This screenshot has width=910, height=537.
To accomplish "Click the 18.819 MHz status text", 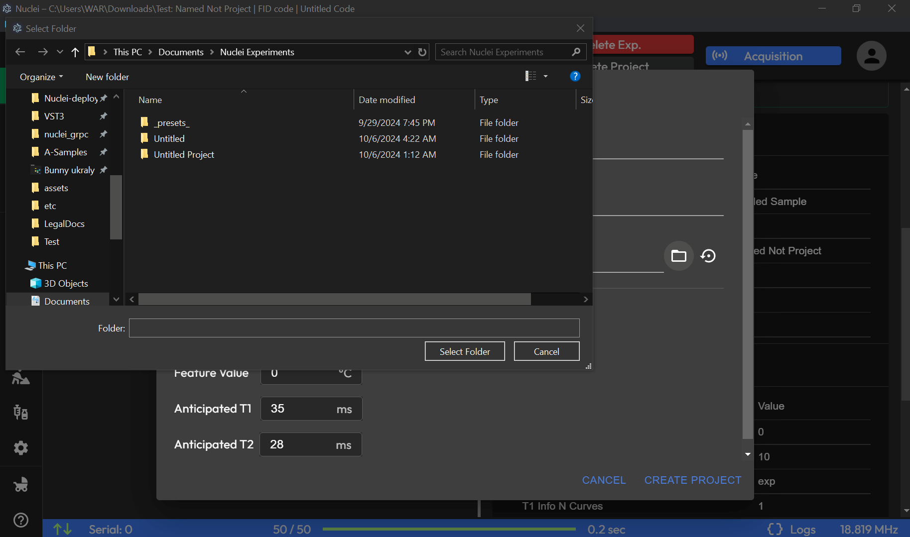I will point(869,530).
